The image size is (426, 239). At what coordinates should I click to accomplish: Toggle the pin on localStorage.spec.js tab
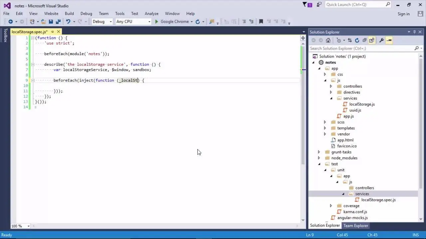[x=52, y=32]
